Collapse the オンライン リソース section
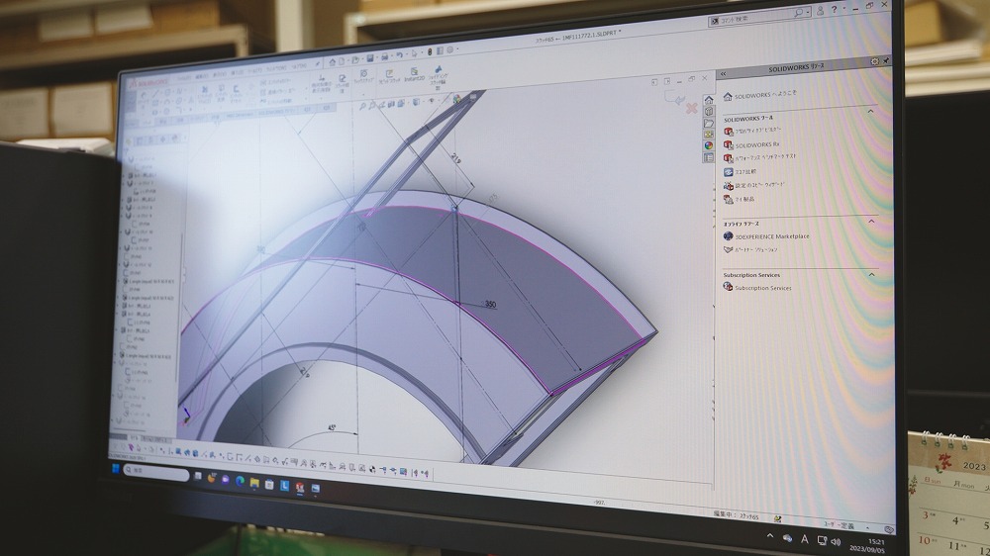Viewport: 990px width, 556px height. (x=871, y=221)
